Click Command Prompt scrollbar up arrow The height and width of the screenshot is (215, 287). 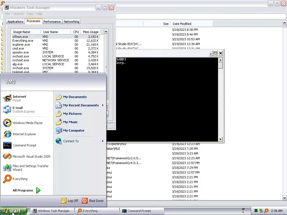click(220, 60)
